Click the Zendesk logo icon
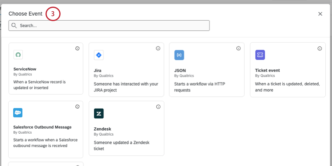Viewport: 332px width, 166px height. coord(99,114)
